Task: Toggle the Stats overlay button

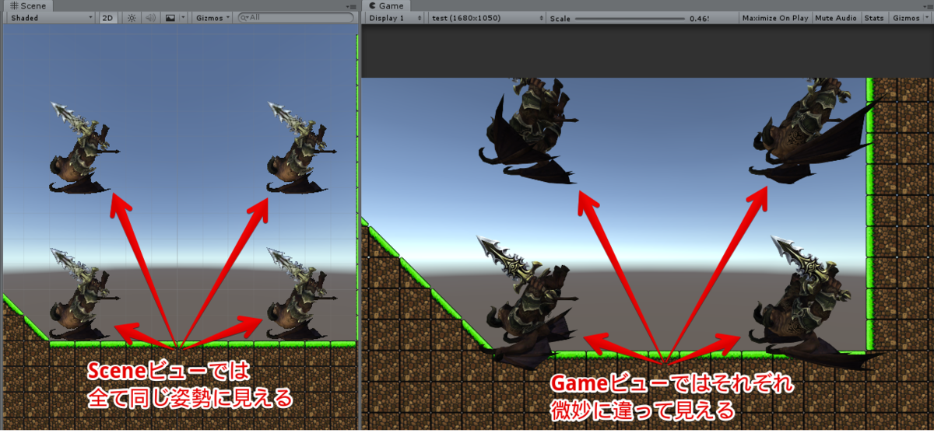Action: pos(873,17)
